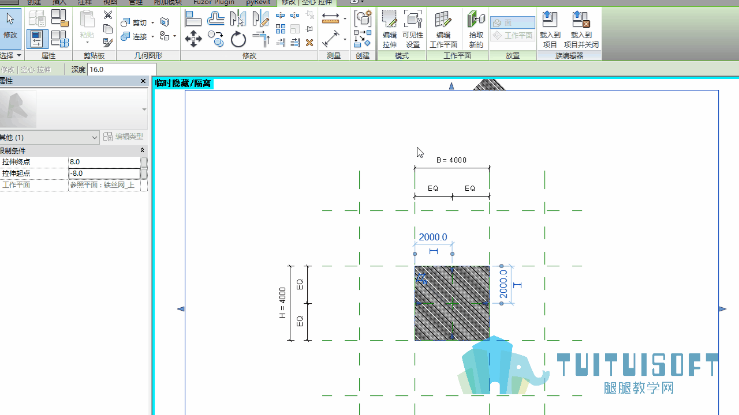Click the 编辑工作平面 button
This screenshot has height=415, width=739.
coord(443,29)
